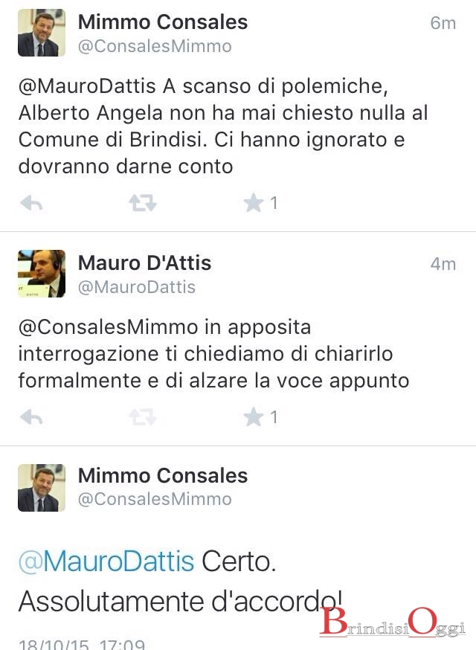
Task: Open Mauro D'Attis' profile picture
Action: pyautogui.click(x=42, y=274)
